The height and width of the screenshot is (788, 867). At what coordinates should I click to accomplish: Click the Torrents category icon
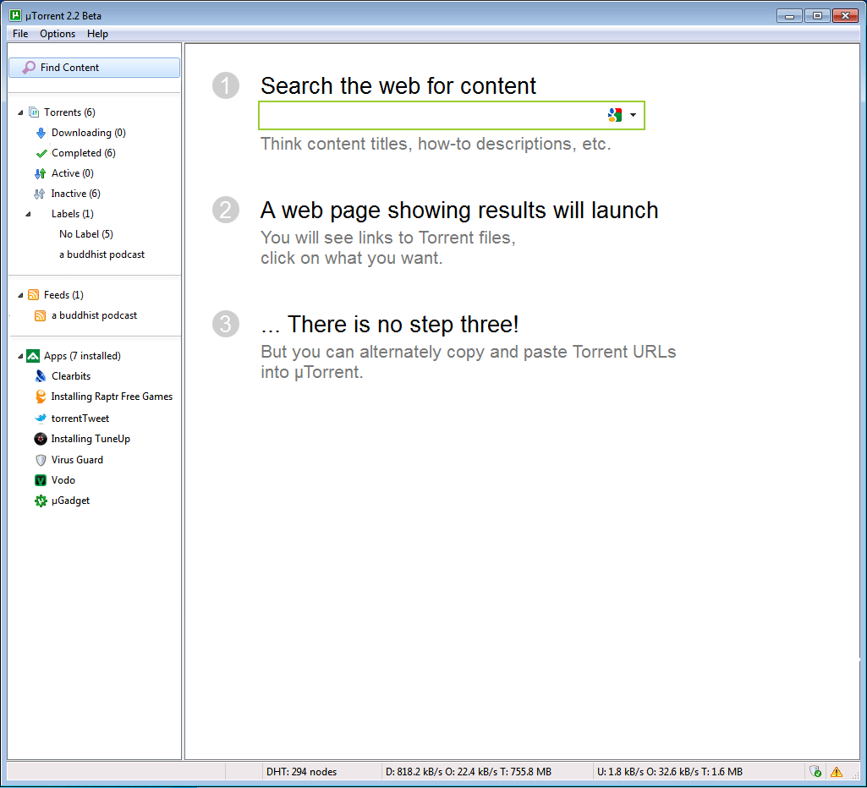coord(34,112)
